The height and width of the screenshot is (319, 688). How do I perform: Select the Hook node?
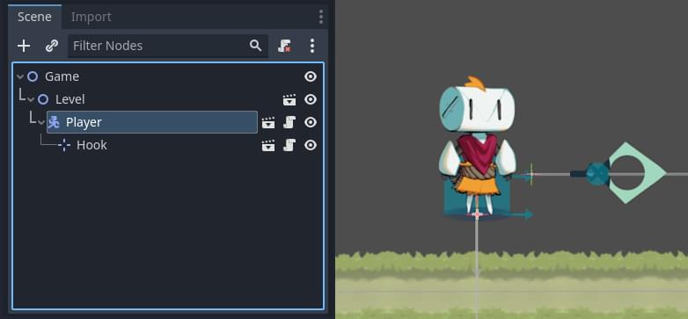coord(91,145)
